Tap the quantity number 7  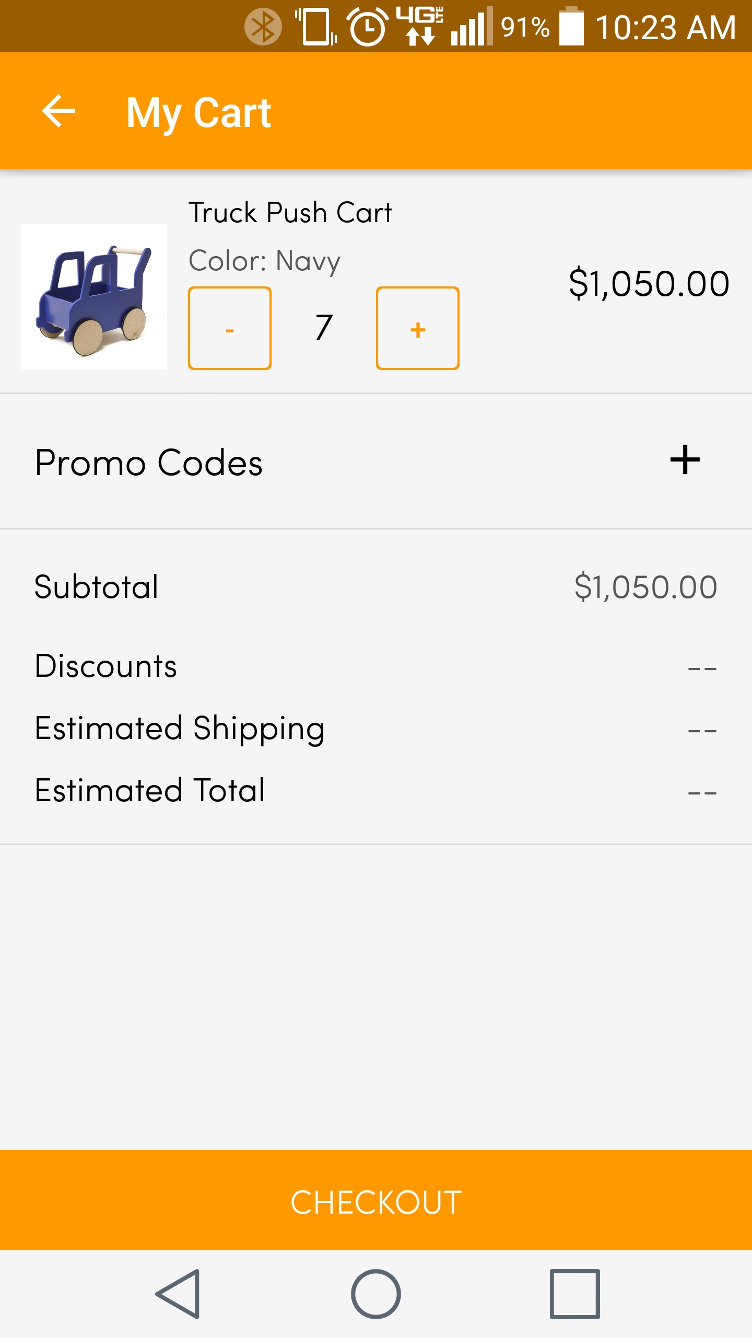[x=324, y=328]
